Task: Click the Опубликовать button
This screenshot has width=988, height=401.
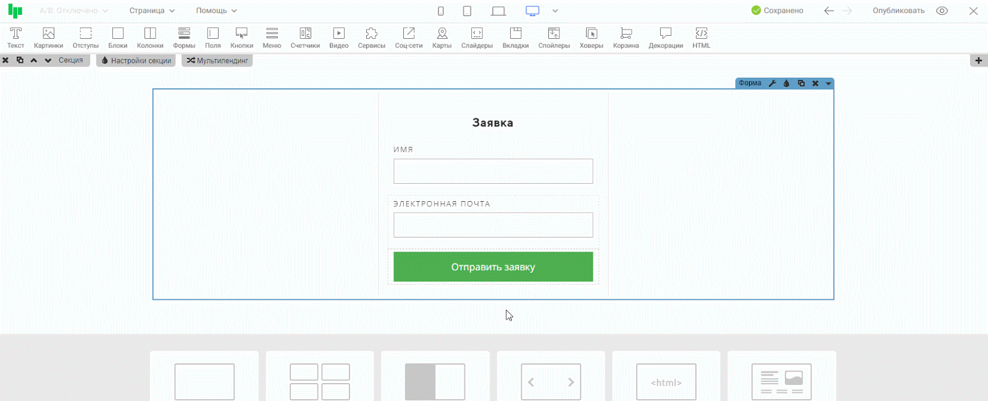Action: (x=898, y=10)
